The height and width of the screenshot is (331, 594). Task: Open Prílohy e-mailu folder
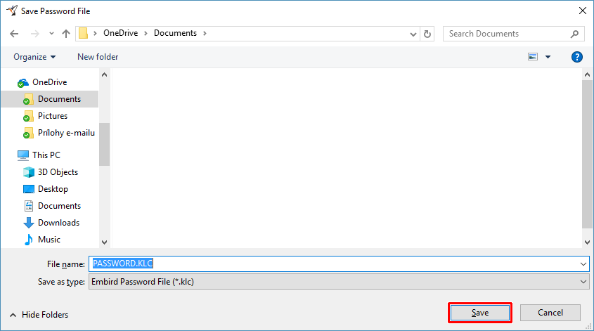(66, 133)
